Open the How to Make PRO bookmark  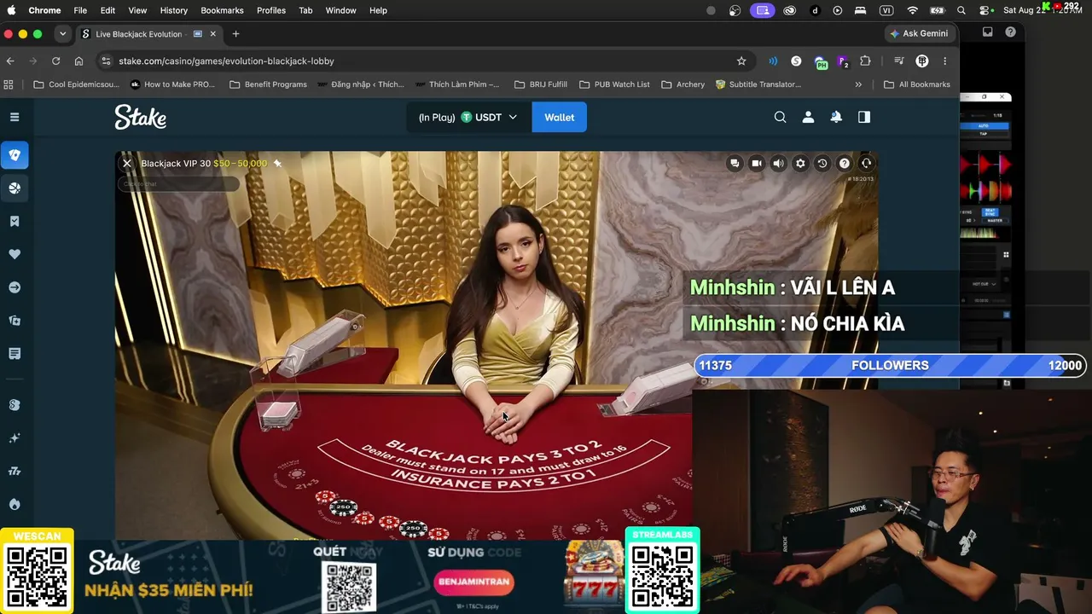click(x=172, y=84)
